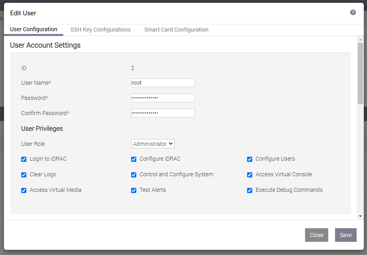Focus the Confirm Password input field

pyautogui.click(x=163, y=113)
